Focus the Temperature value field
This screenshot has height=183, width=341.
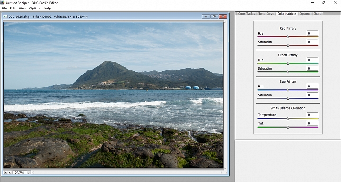click(313, 115)
